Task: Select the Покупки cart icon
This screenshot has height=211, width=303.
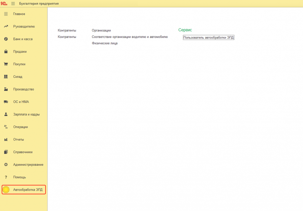Action: tap(6, 64)
